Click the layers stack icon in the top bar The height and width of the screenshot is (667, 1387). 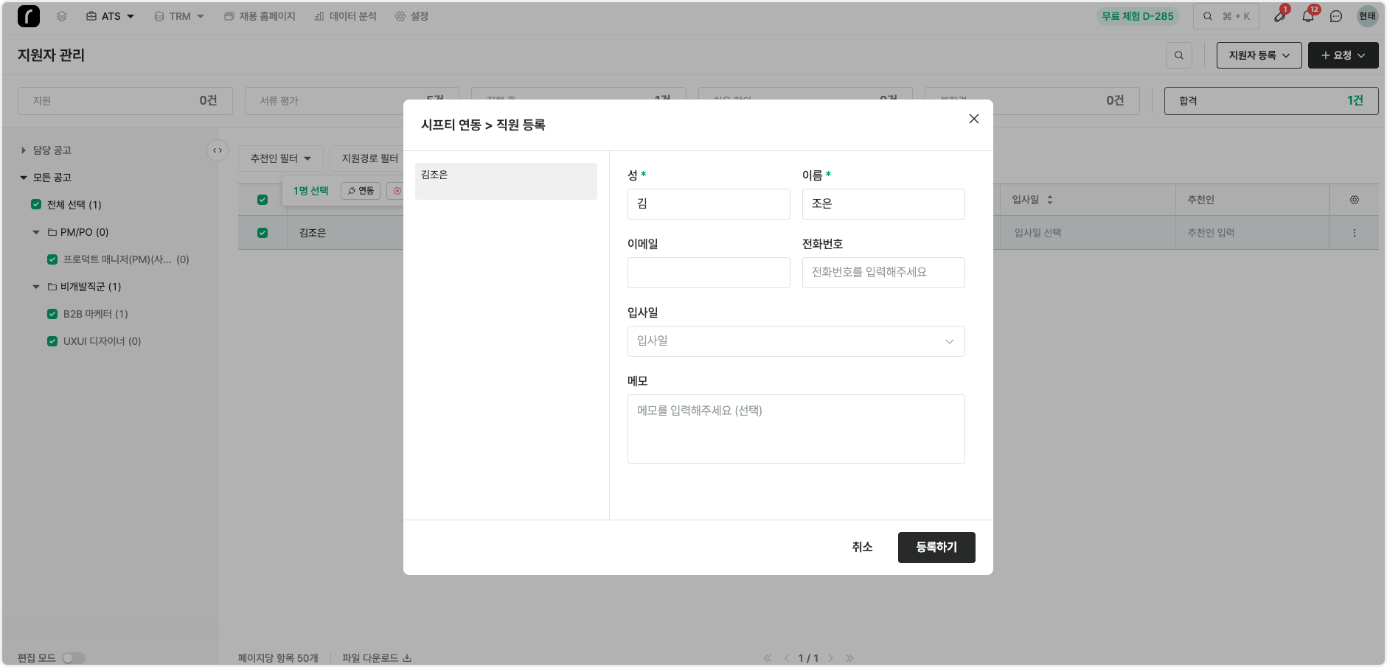(62, 16)
